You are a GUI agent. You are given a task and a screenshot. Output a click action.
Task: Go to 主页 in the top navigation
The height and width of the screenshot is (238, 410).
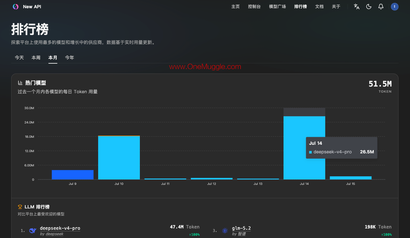pos(235,7)
